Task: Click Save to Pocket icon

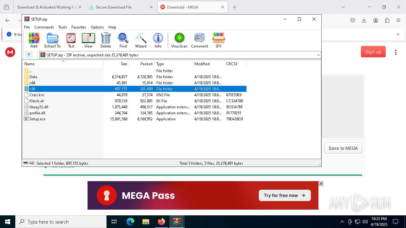Action: (x=353, y=20)
